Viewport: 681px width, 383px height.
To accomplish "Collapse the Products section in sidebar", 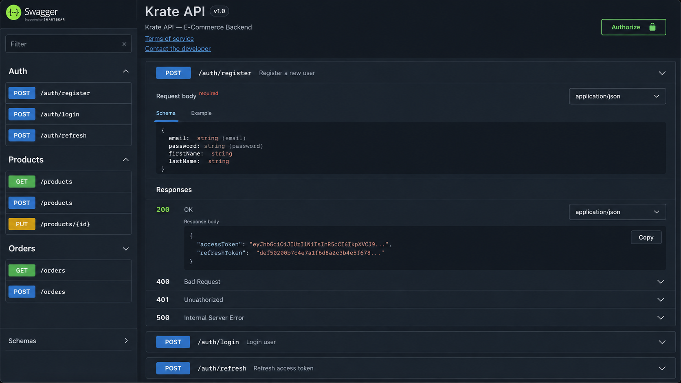I will (126, 160).
